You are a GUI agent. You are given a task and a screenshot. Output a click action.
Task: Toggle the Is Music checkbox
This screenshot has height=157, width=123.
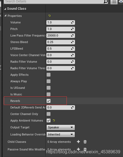[49, 94]
